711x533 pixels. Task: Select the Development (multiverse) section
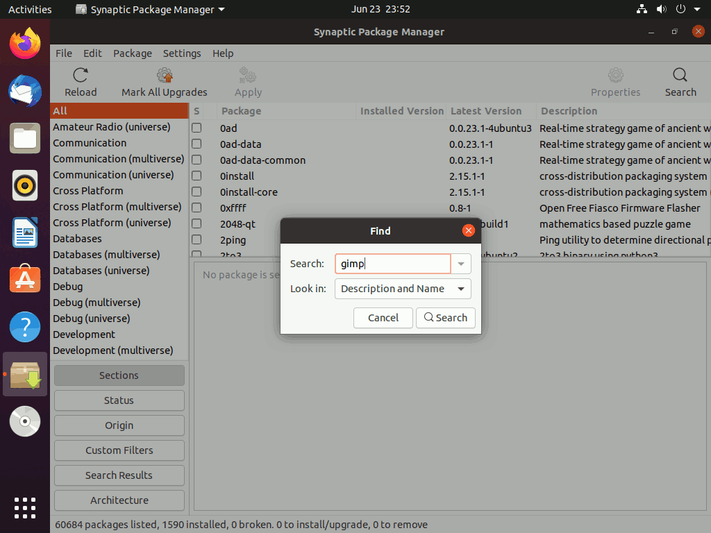tap(119, 350)
